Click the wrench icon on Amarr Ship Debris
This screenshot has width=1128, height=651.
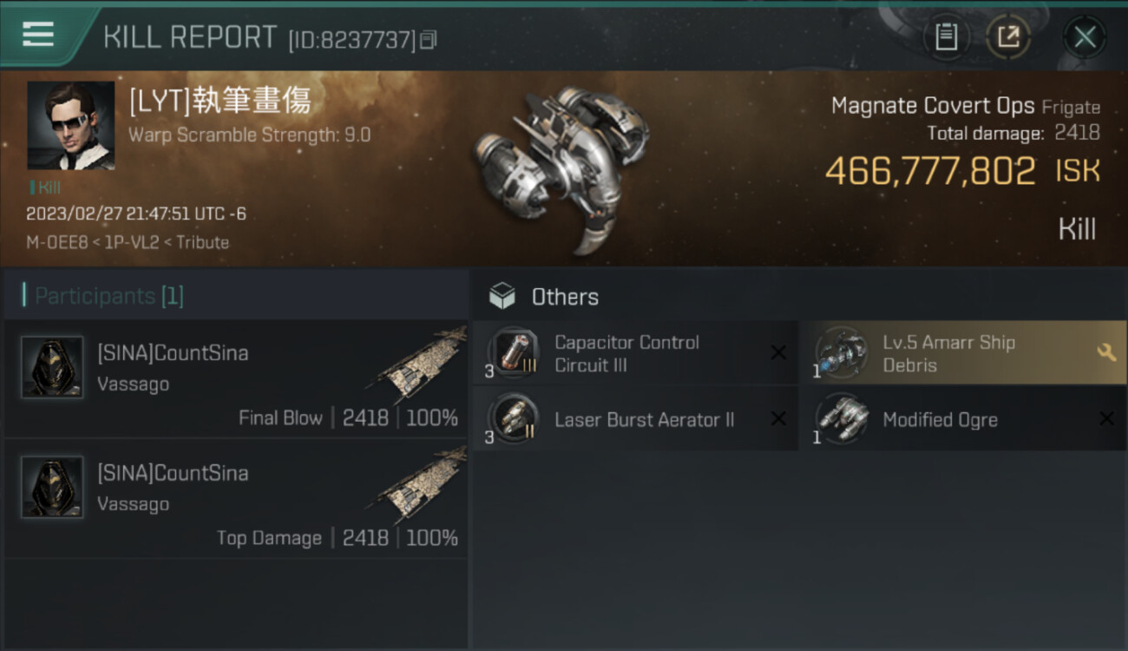[x=1106, y=352]
